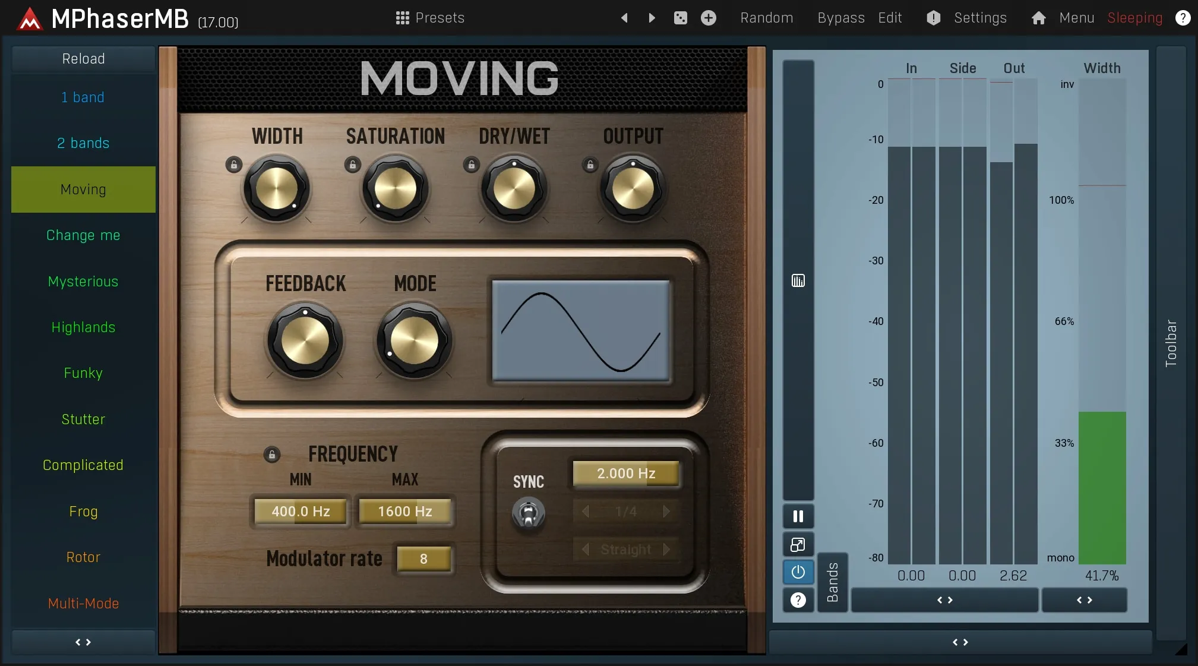Open the meter help question icon
This screenshot has width=1198, height=666.
click(x=798, y=600)
